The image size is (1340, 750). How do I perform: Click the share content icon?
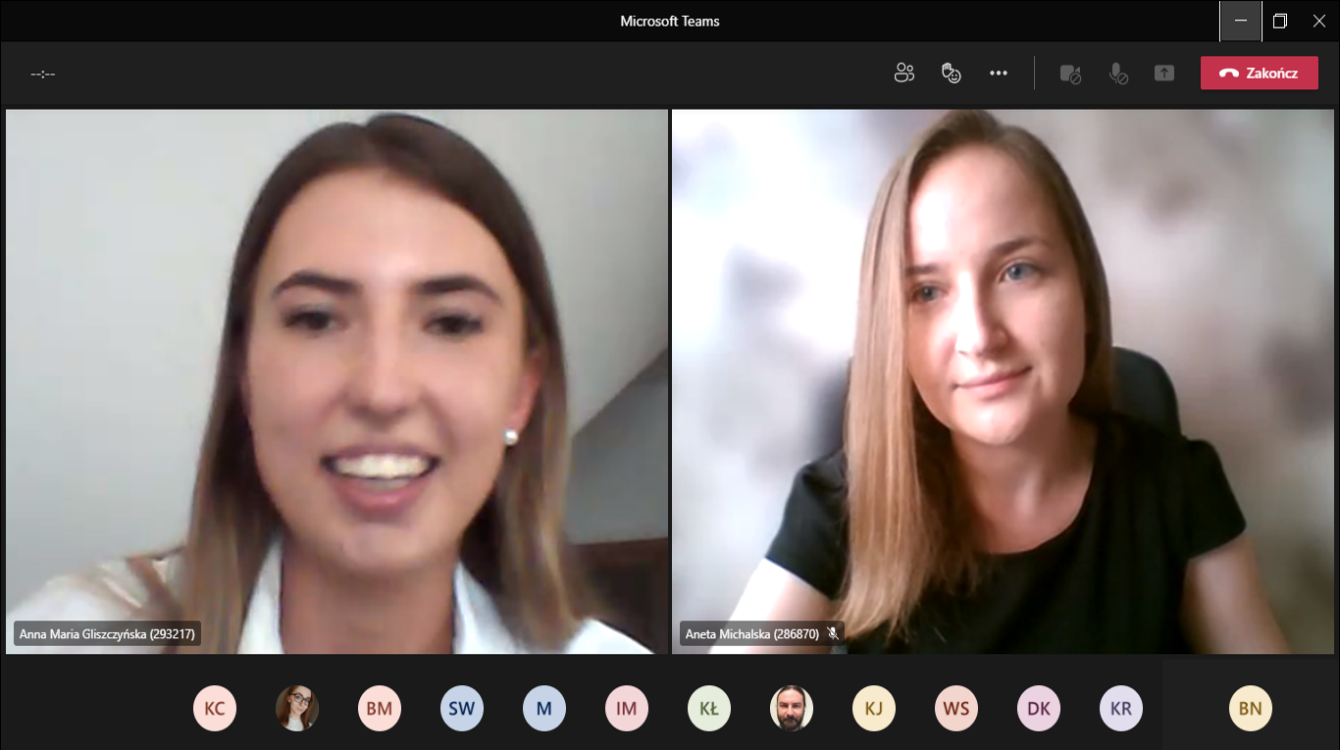click(x=1164, y=74)
